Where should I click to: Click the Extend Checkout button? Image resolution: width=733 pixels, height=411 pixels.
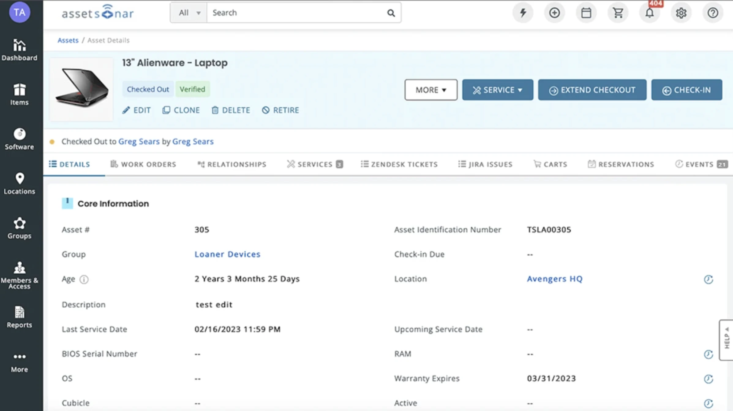point(592,90)
